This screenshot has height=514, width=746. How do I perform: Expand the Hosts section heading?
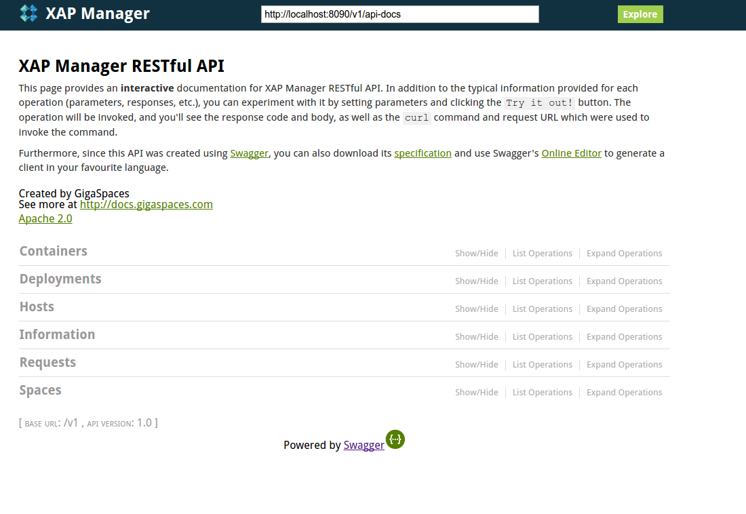[37, 307]
